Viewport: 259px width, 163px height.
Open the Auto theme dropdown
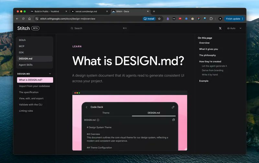[234, 28]
